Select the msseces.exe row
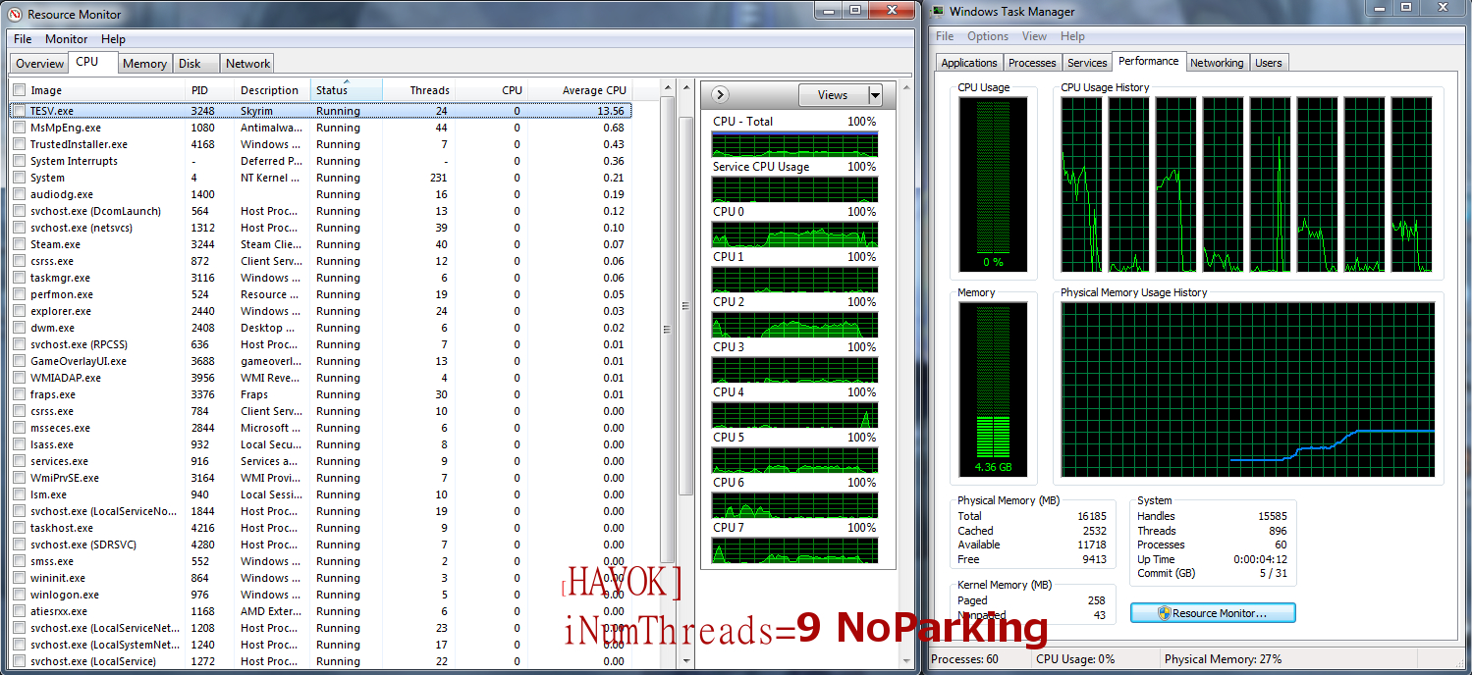 [322, 428]
